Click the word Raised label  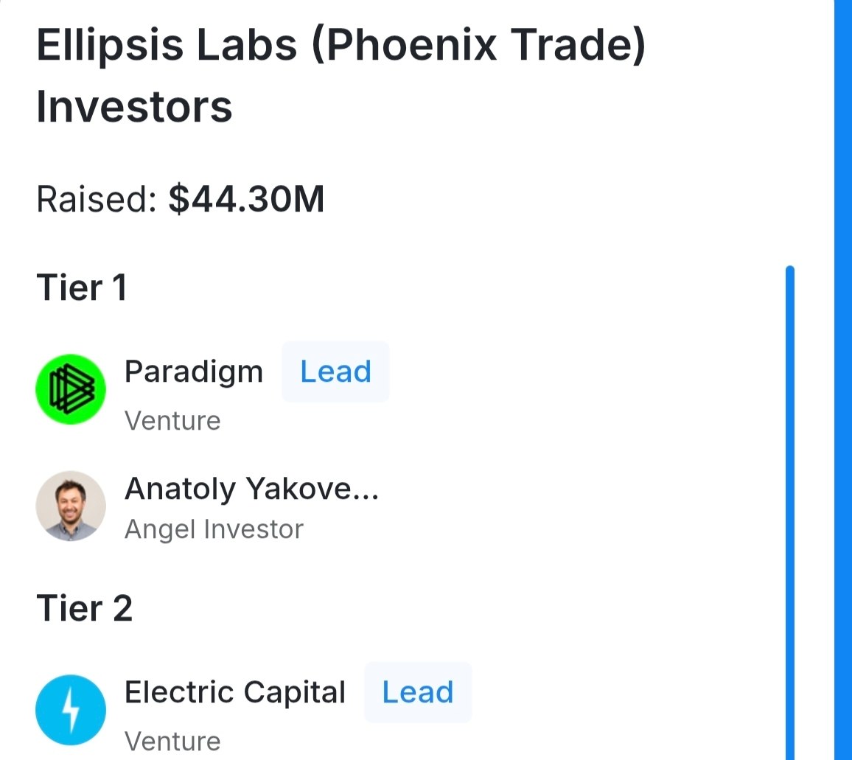click(x=97, y=199)
